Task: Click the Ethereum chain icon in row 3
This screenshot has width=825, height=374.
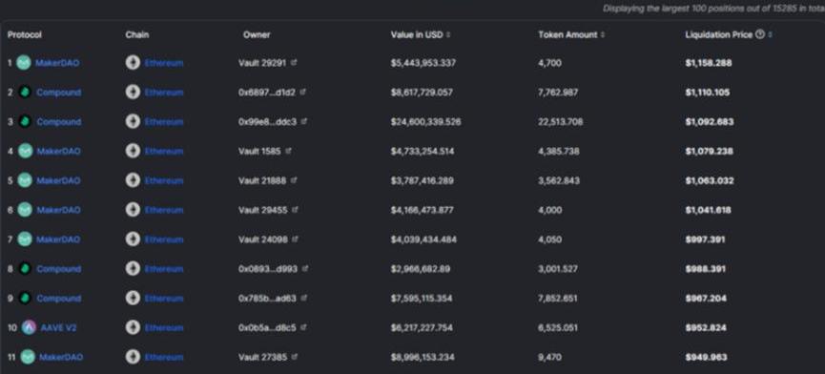Action: click(133, 121)
